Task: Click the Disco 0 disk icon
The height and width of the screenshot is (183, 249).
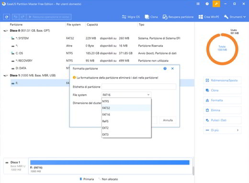Action: (x=6, y=31)
